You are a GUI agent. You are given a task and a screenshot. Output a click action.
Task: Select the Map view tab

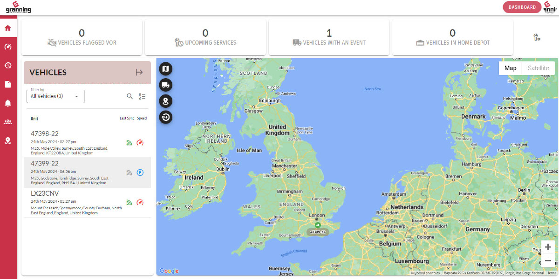[511, 68]
